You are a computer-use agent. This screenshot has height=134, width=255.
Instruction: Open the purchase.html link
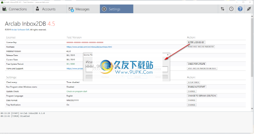click(x=89, y=47)
